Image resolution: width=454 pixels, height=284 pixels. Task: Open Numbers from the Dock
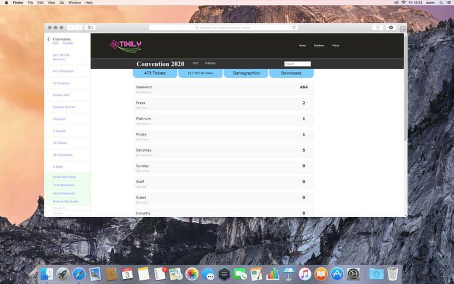(x=272, y=274)
